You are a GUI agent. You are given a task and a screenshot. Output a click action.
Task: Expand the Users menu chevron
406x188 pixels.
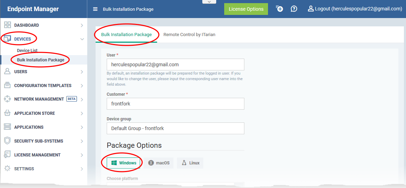(82, 72)
